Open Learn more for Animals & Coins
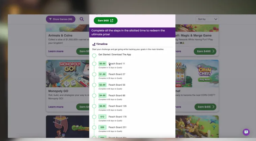The image size is (256, 141). tap(56, 51)
